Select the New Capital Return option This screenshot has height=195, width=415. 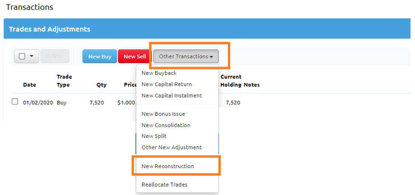pyautogui.click(x=166, y=84)
